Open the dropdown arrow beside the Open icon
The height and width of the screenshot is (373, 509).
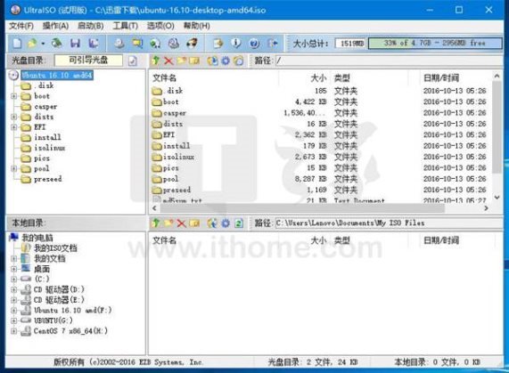click(x=43, y=43)
